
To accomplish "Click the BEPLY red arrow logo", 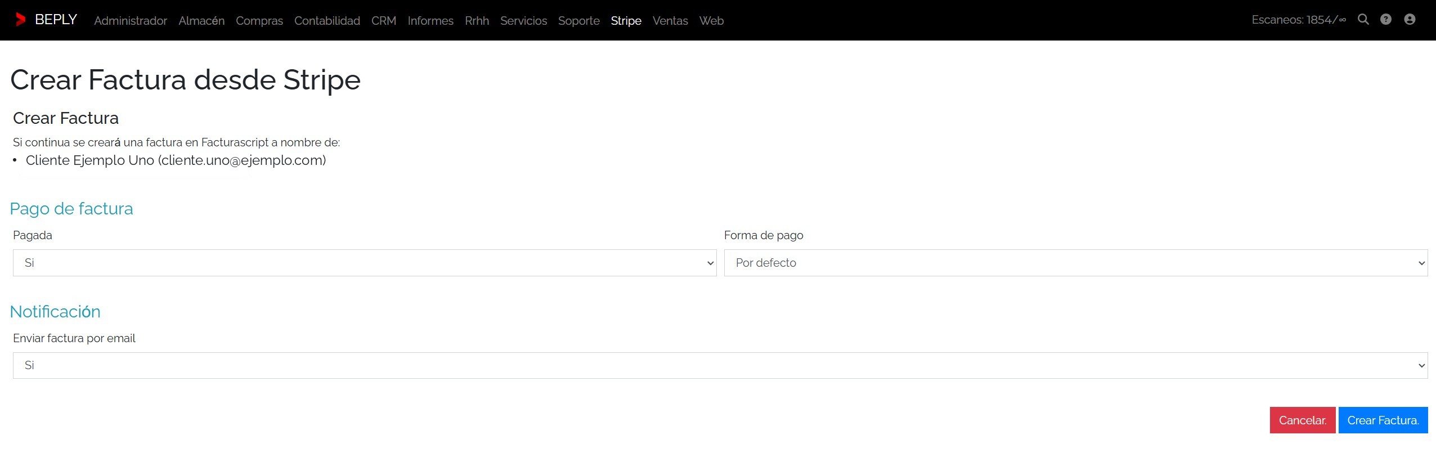I will (21, 20).
